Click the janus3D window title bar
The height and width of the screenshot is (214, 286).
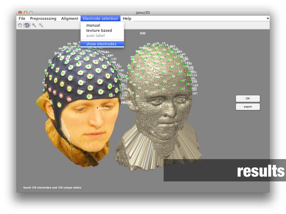[x=143, y=12]
